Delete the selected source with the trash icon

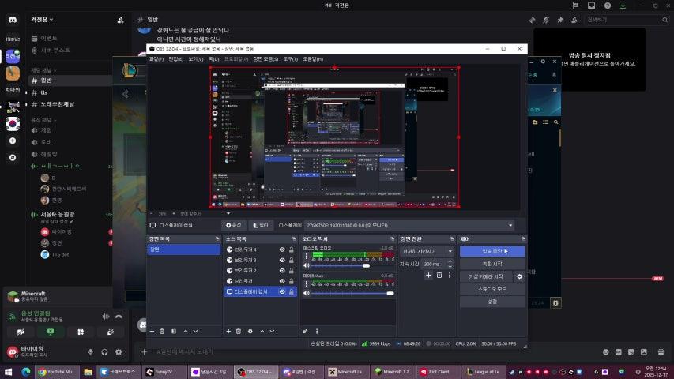click(239, 331)
